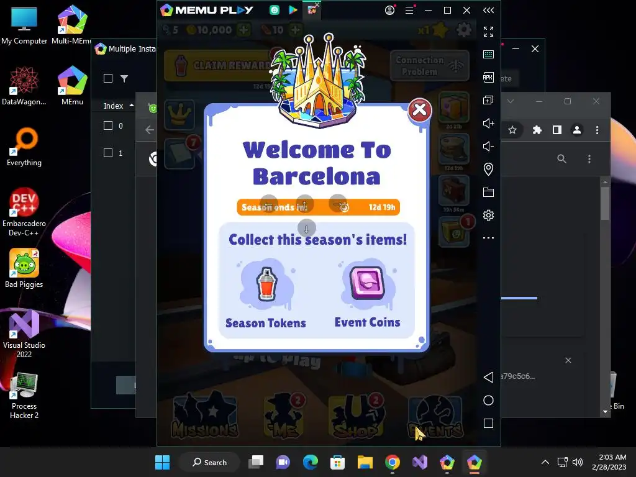Add keys with the plus beside 10

(296, 30)
